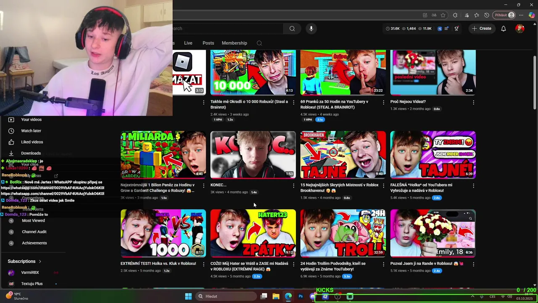
Task: Click the Downloads arrow icon
Action: (x=11, y=153)
